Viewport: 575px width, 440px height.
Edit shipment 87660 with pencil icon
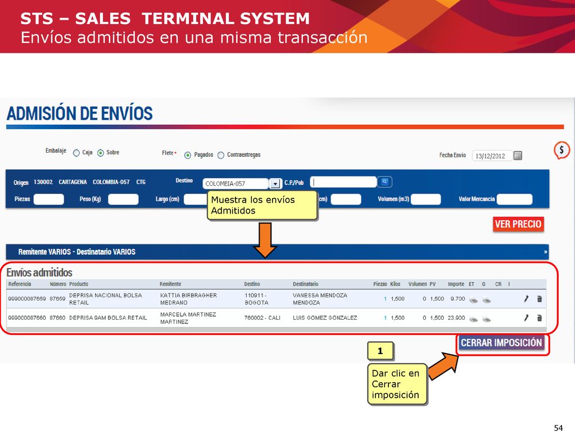pos(526,318)
